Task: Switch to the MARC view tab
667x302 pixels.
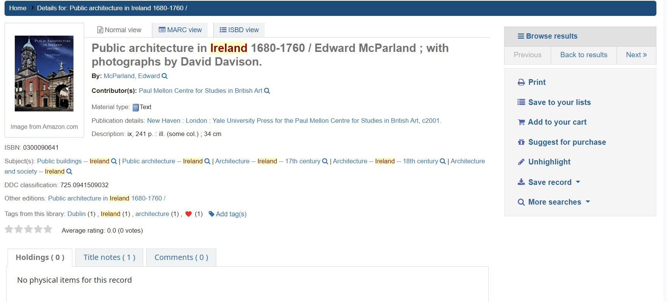Action: point(180,30)
